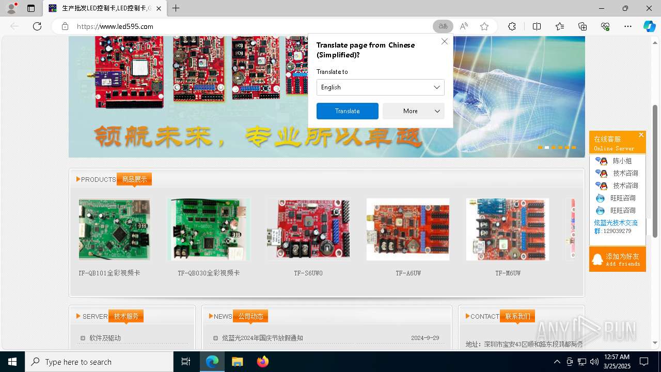Launch the Copilot sidebar
Screen dimensions: 661x372
point(649,26)
